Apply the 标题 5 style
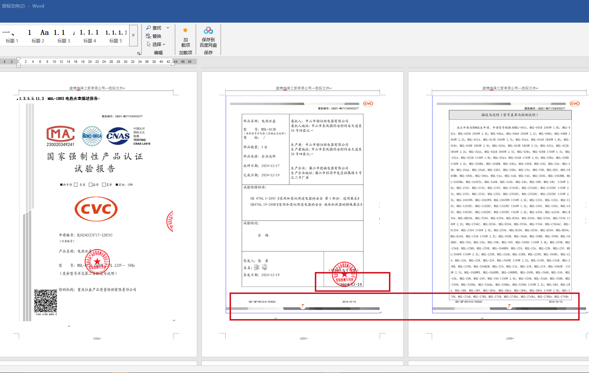This screenshot has height=373, width=589. point(115,36)
